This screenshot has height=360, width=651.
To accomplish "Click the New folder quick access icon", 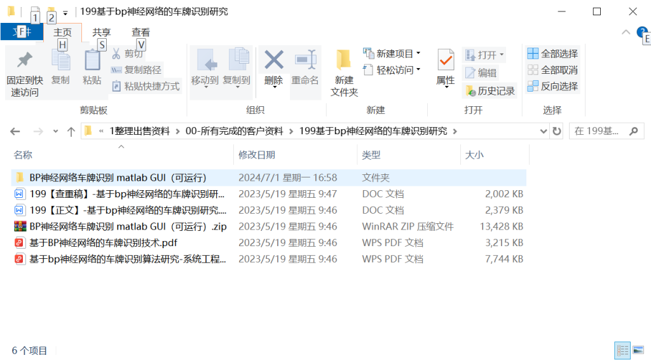I will [51, 11].
